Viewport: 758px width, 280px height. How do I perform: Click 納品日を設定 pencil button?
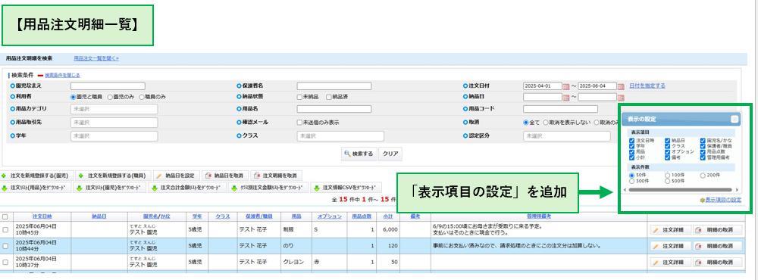click(176, 176)
